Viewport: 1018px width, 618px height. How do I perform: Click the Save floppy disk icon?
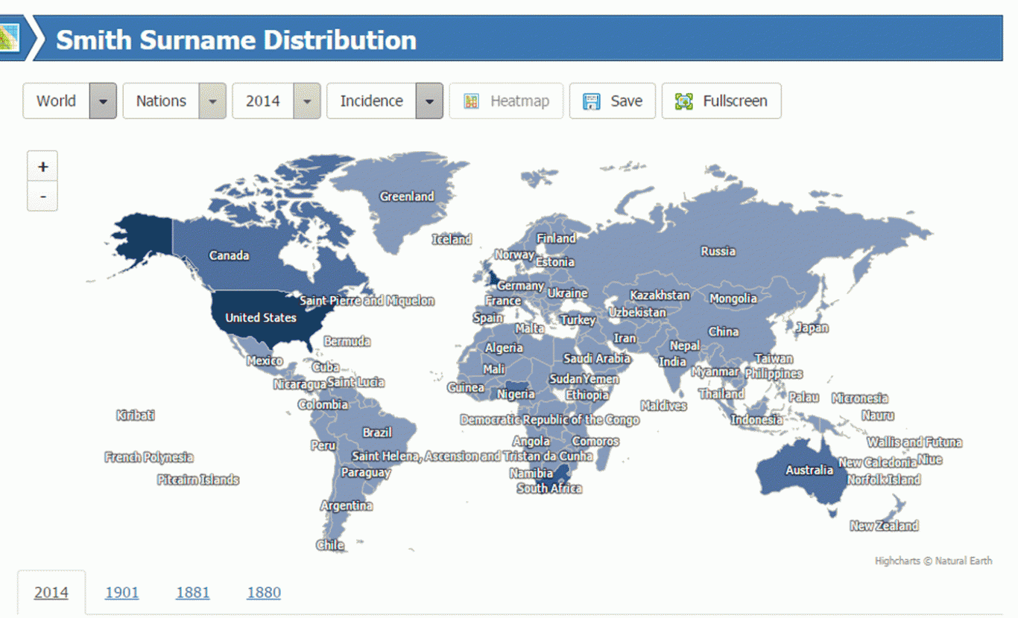point(592,101)
